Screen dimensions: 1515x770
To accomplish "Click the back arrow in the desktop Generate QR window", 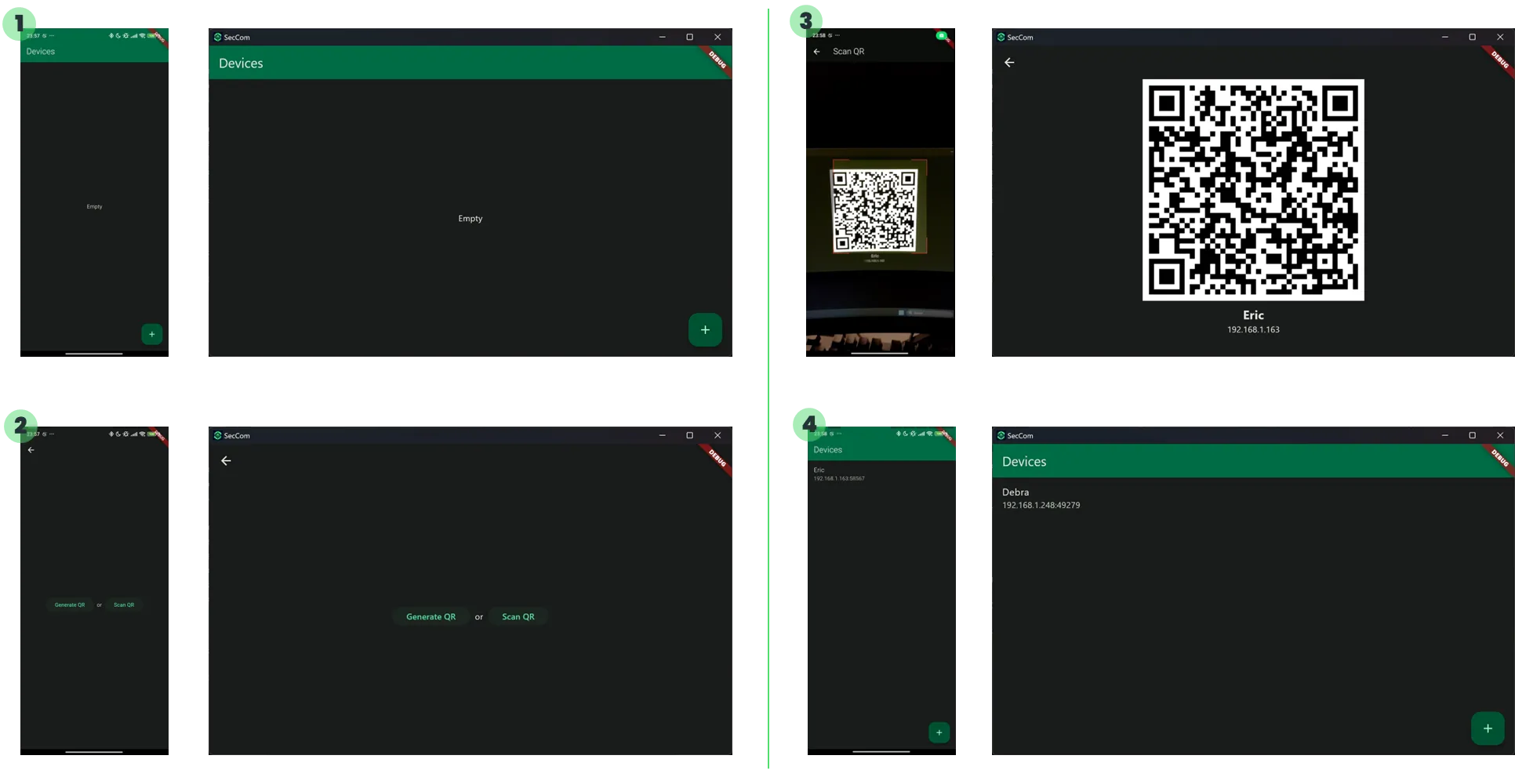I will (226, 461).
